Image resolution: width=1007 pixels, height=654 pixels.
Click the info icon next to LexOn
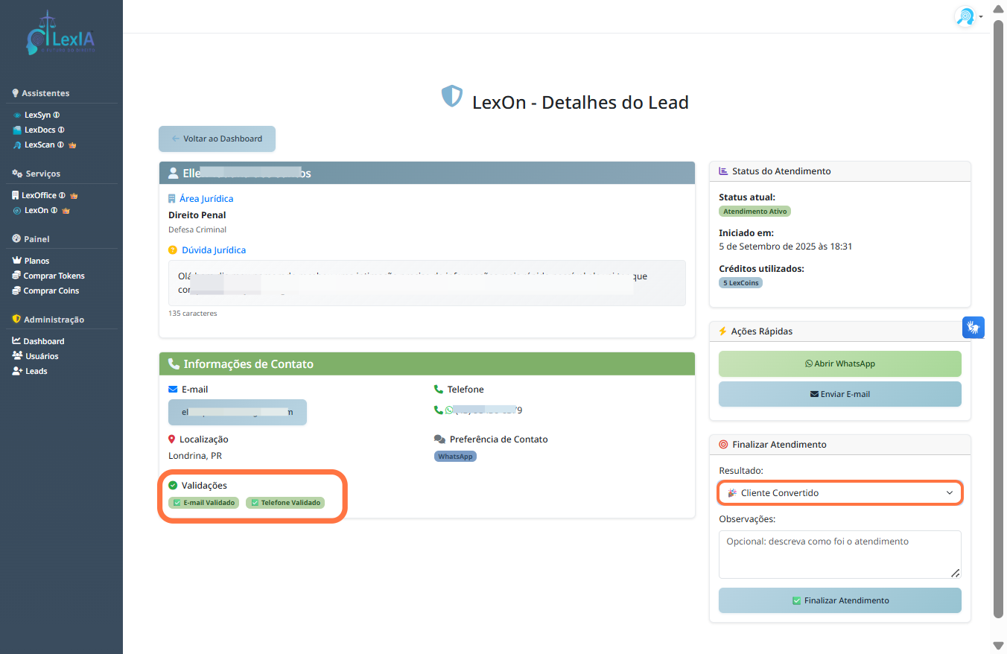click(54, 211)
